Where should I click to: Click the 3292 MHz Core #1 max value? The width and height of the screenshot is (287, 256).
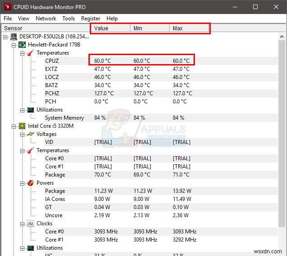tap(185, 240)
